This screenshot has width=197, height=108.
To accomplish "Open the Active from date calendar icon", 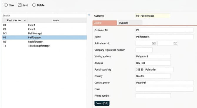I will tap(154, 43).
